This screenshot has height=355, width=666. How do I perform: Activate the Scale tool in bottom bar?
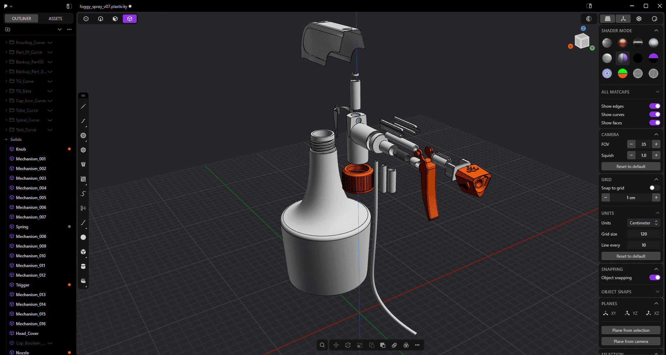point(360,345)
